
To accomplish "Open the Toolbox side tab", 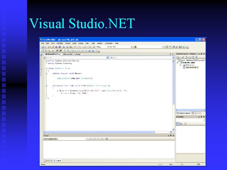I will click(41, 72).
